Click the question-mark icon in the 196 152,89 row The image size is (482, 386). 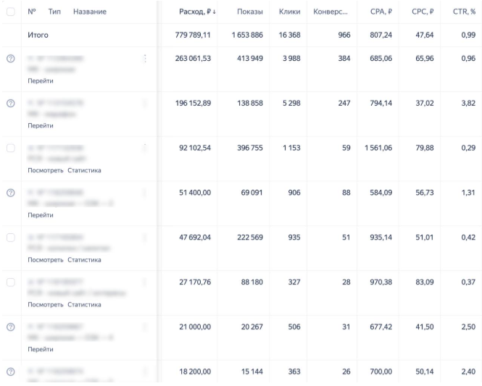[x=10, y=104]
